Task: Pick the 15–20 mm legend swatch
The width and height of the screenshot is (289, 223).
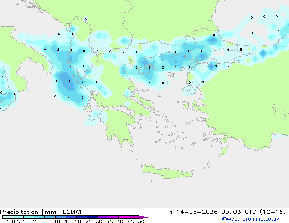Action: pyautogui.click(x=71, y=217)
